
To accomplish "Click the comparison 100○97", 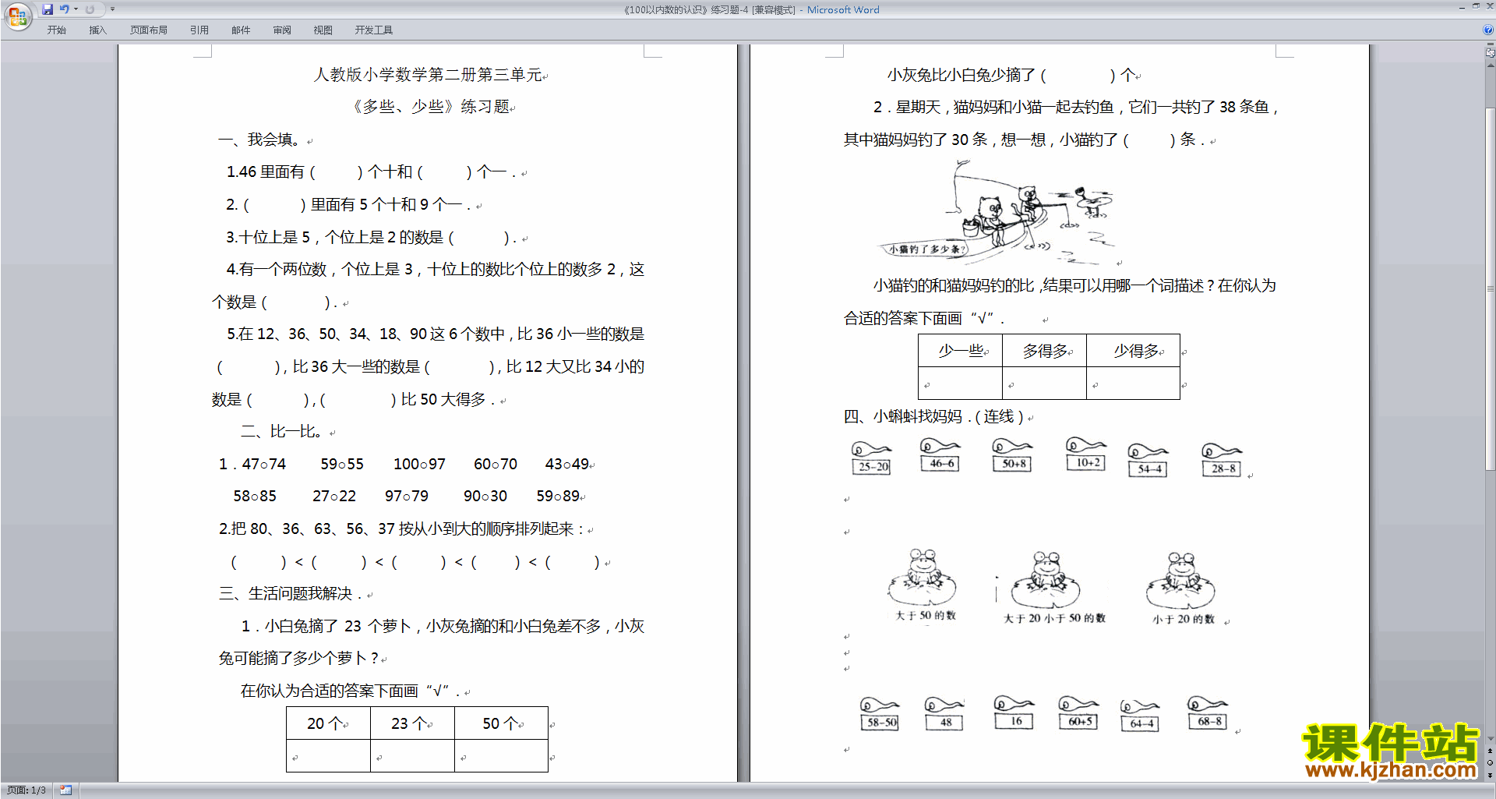I will [x=419, y=464].
